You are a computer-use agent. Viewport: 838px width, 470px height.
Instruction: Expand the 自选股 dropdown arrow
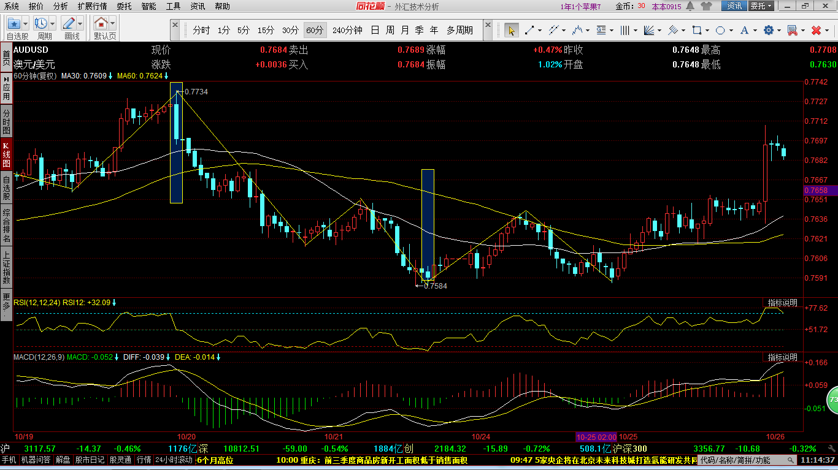pyautogui.click(x=26, y=24)
